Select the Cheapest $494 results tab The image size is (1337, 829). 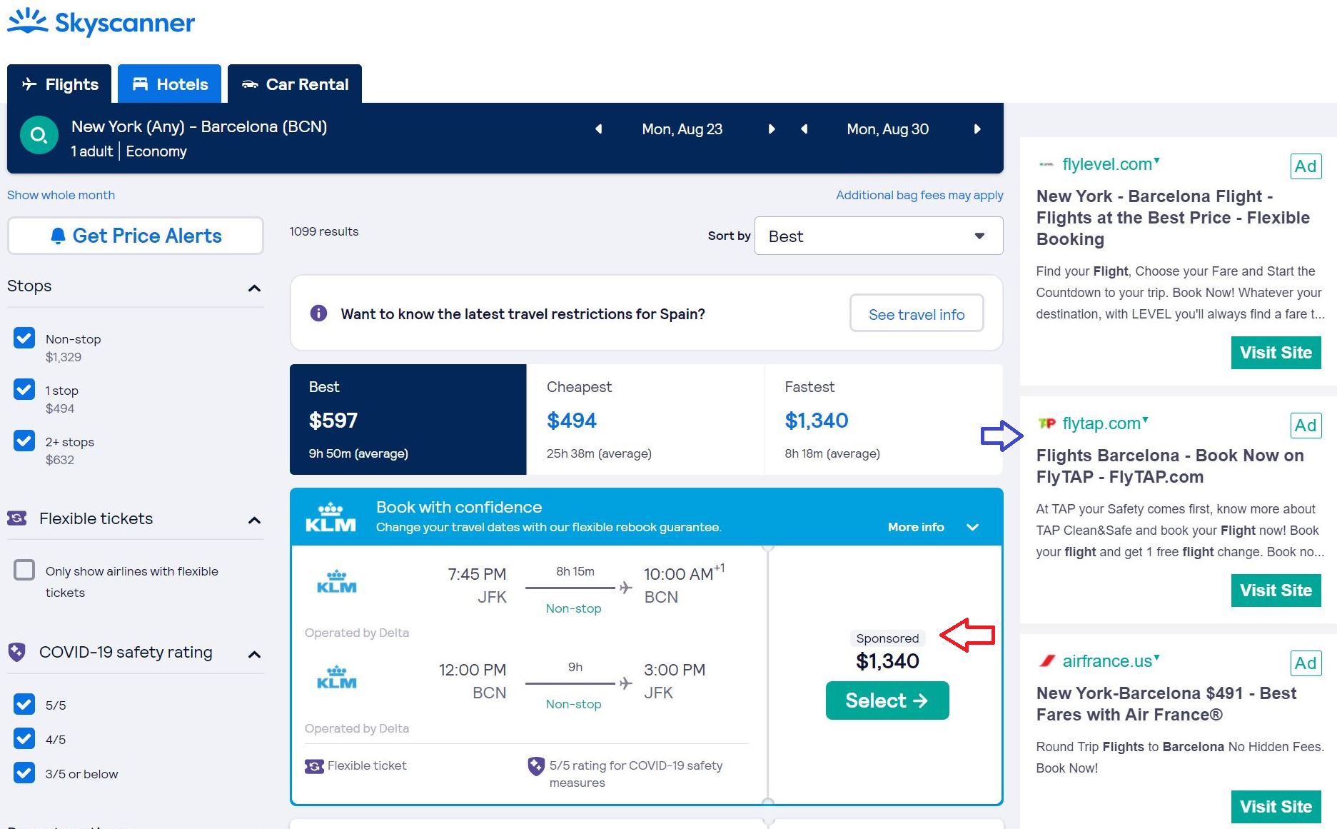pyautogui.click(x=645, y=420)
